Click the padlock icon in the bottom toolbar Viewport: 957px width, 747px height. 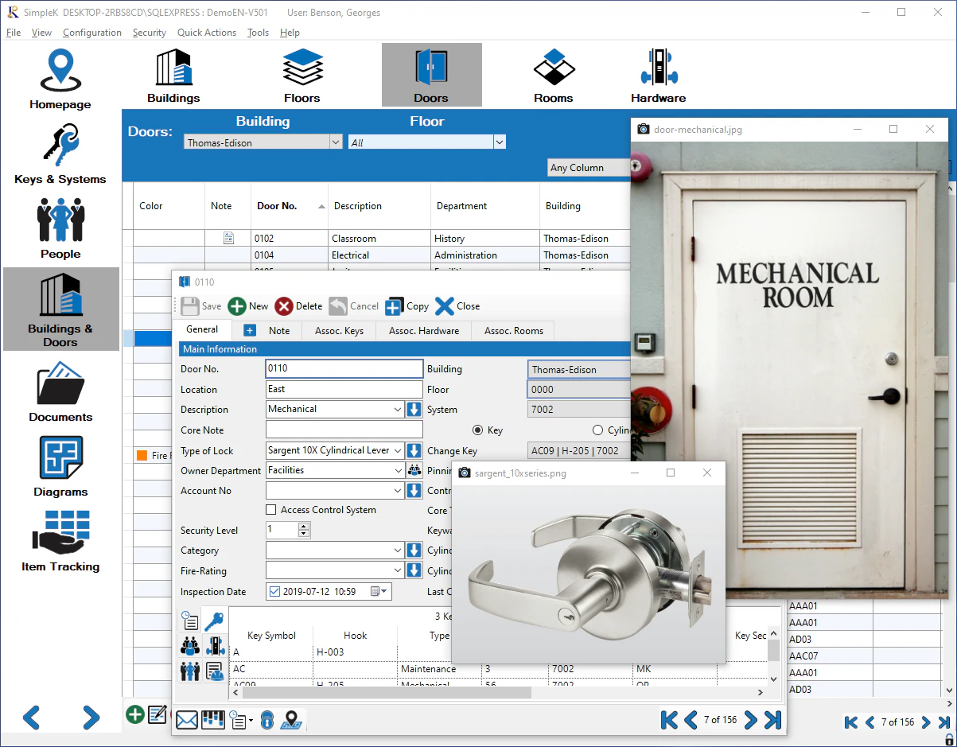click(267, 720)
